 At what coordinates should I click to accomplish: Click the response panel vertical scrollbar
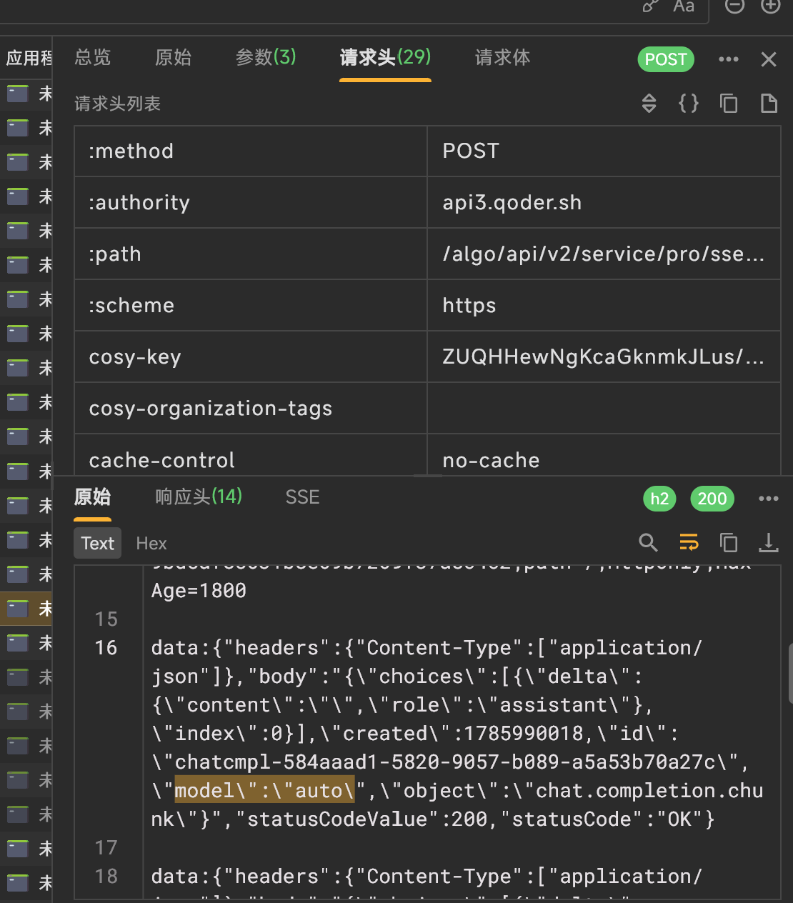coord(789,674)
